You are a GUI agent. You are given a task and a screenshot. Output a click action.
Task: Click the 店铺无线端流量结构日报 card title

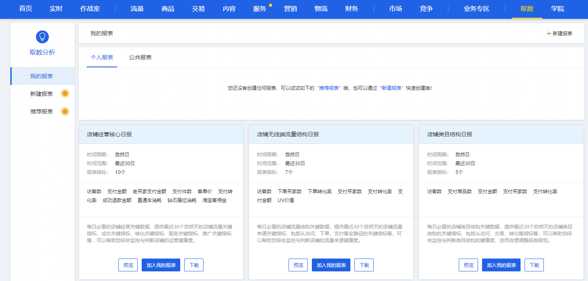coord(288,134)
